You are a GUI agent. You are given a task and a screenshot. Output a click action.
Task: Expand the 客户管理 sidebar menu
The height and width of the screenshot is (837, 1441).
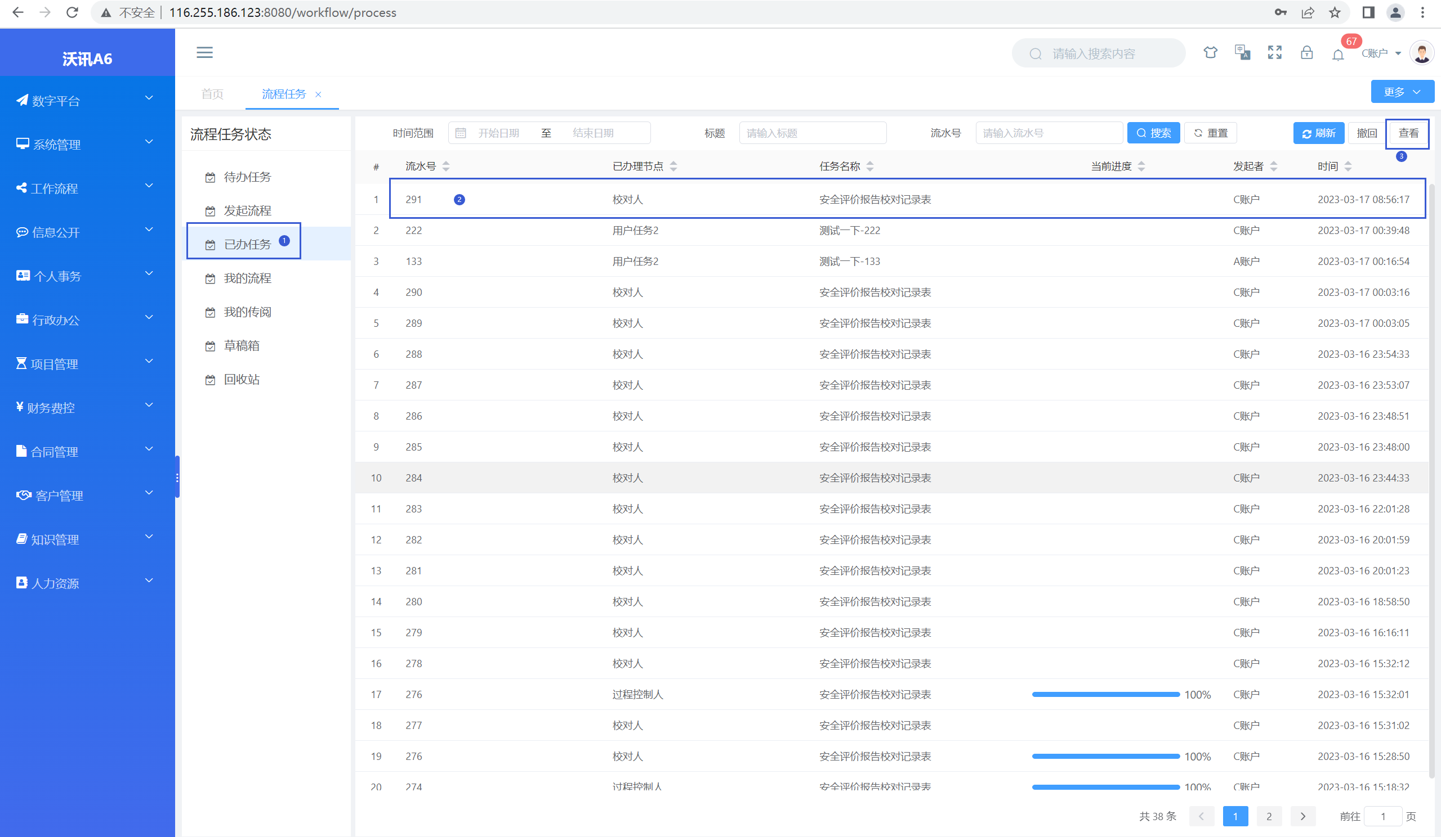tap(87, 496)
